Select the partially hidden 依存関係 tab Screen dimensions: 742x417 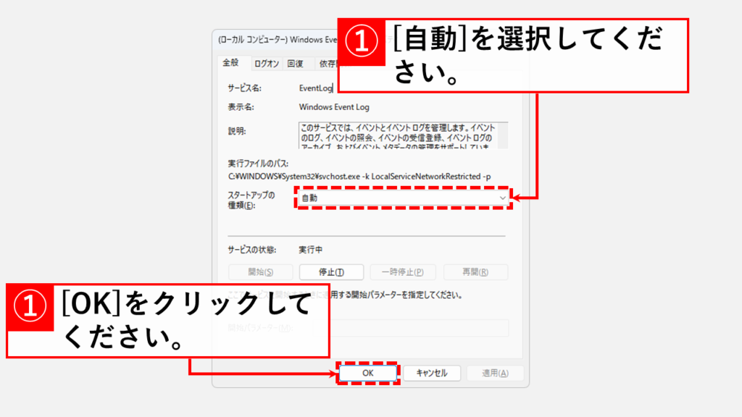(328, 64)
